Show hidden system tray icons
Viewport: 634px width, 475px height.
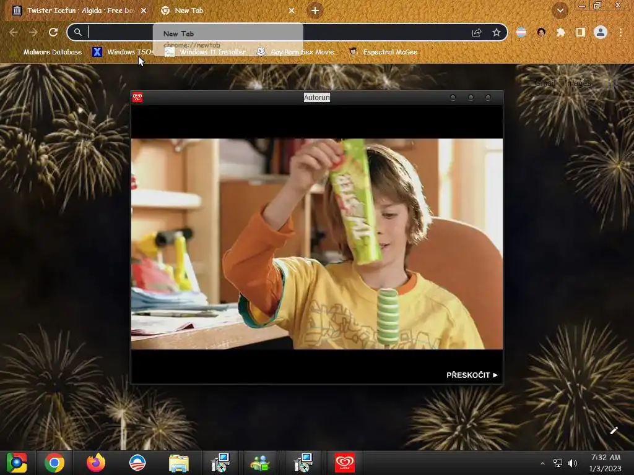542,463
